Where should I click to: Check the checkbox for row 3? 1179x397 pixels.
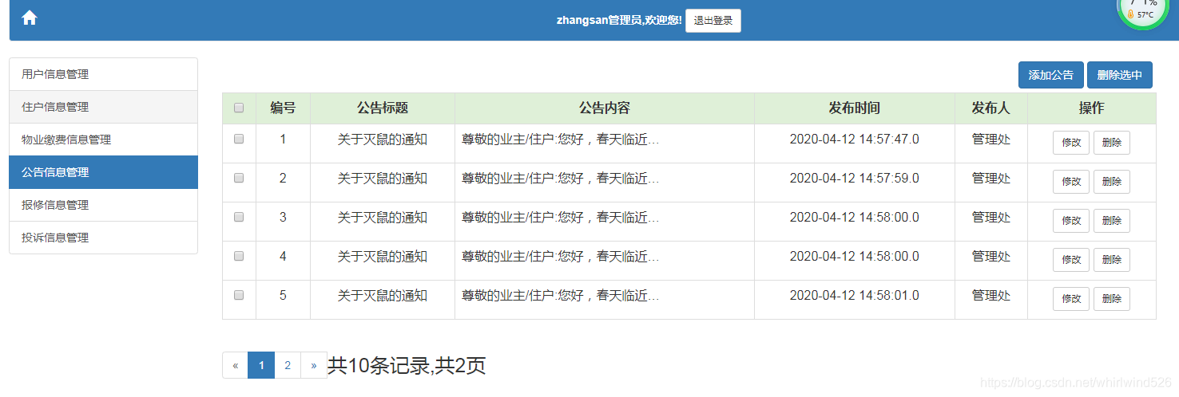239,217
